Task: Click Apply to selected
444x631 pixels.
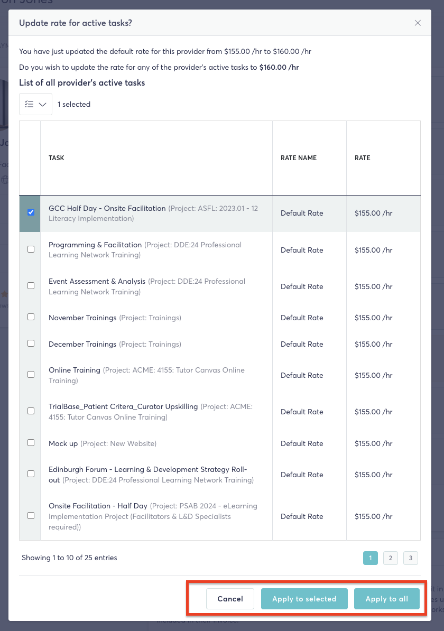Action: pyautogui.click(x=304, y=599)
